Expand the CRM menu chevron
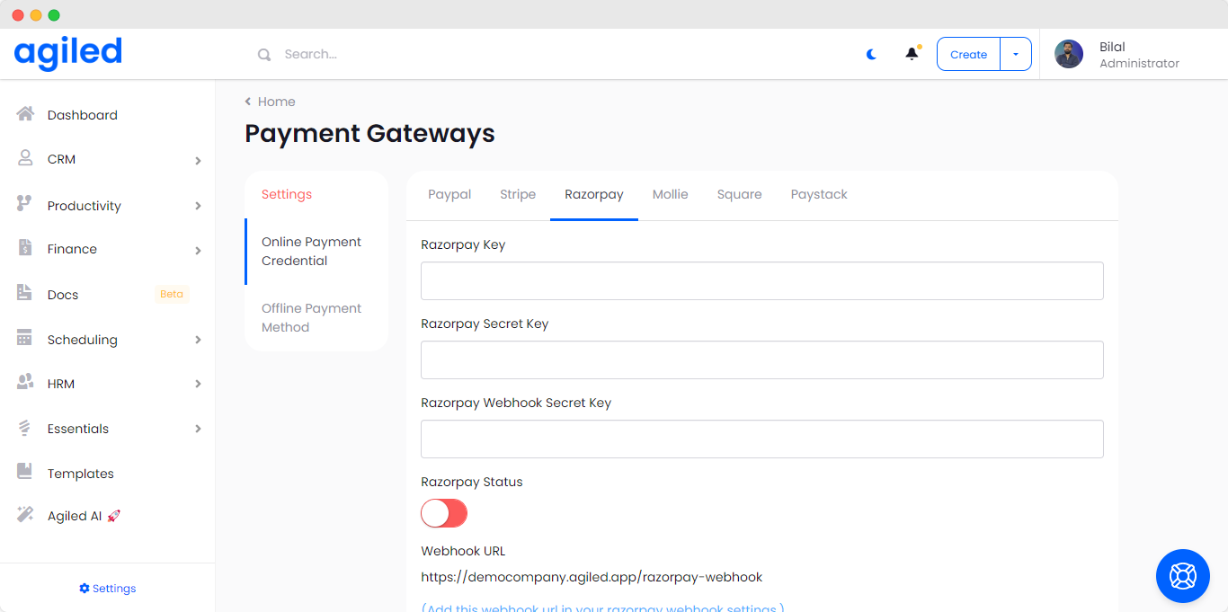Viewport: 1228px width, 612px height. (x=198, y=161)
